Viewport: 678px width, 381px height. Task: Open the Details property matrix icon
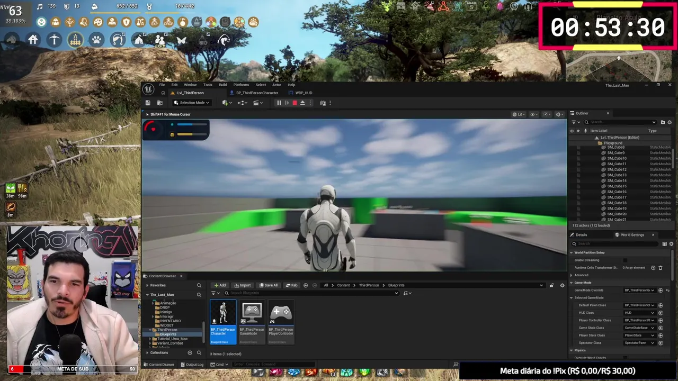(664, 244)
